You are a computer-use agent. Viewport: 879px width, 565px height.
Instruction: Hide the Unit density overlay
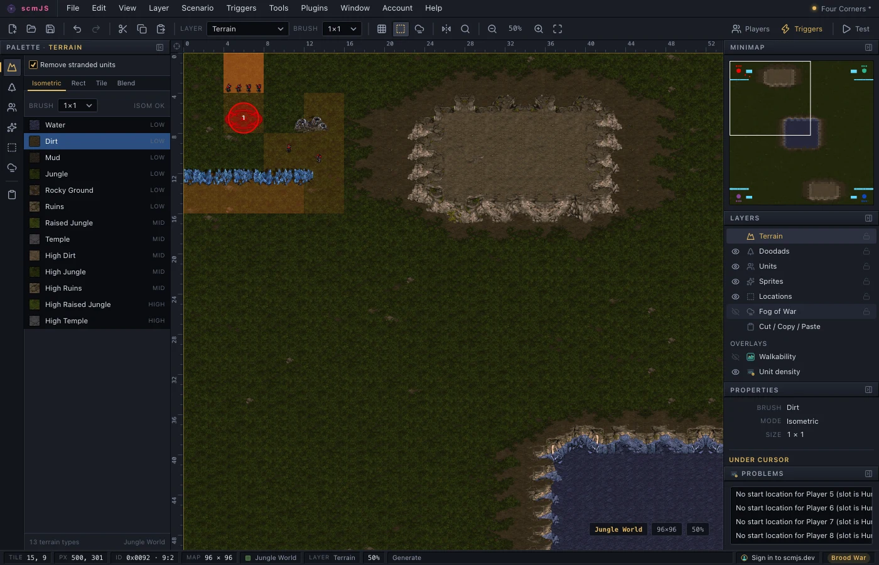pyautogui.click(x=735, y=372)
